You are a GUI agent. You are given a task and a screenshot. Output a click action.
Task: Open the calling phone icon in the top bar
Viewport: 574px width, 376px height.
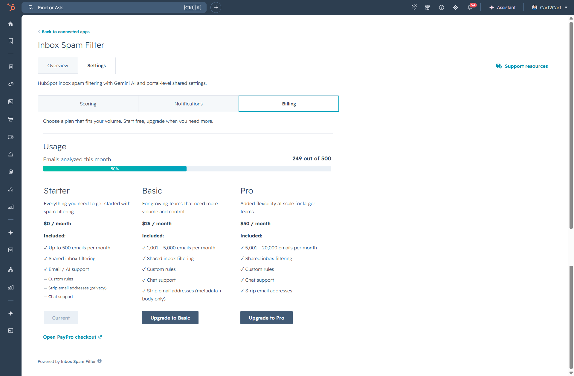tap(414, 7)
